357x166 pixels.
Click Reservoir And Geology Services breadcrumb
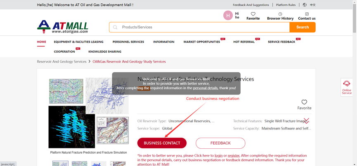[x=61, y=62]
